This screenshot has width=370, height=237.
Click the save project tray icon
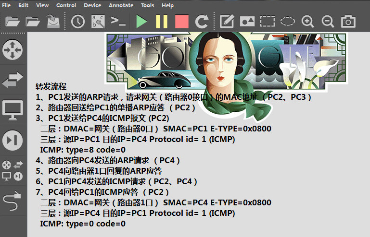coord(53,21)
